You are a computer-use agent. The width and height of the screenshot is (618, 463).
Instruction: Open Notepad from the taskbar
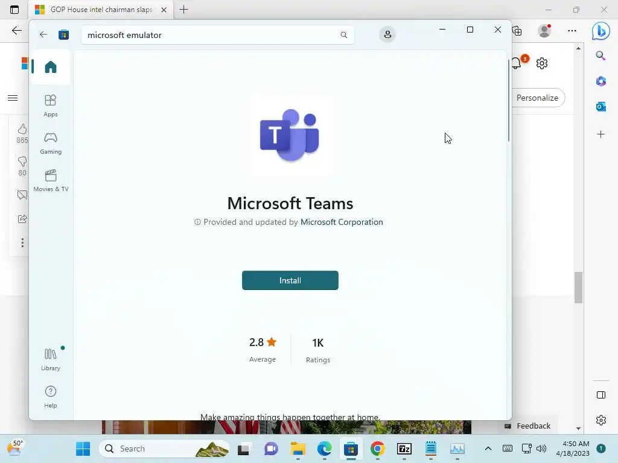point(430,449)
